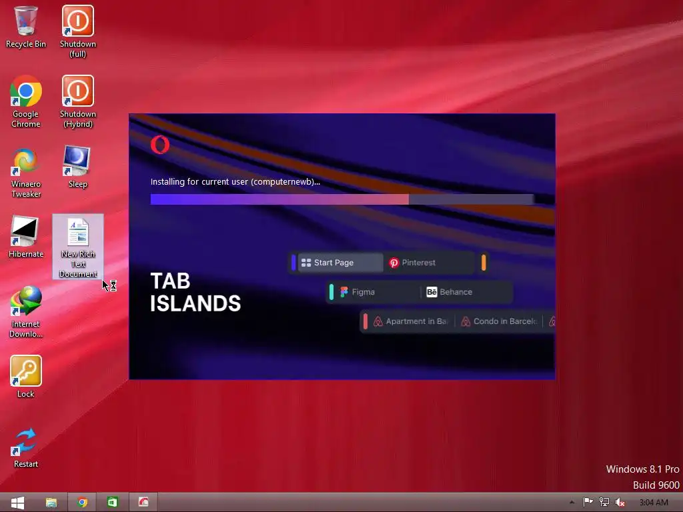Open Chrome from the taskbar
Image resolution: width=683 pixels, height=512 pixels.
(x=82, y=503)
